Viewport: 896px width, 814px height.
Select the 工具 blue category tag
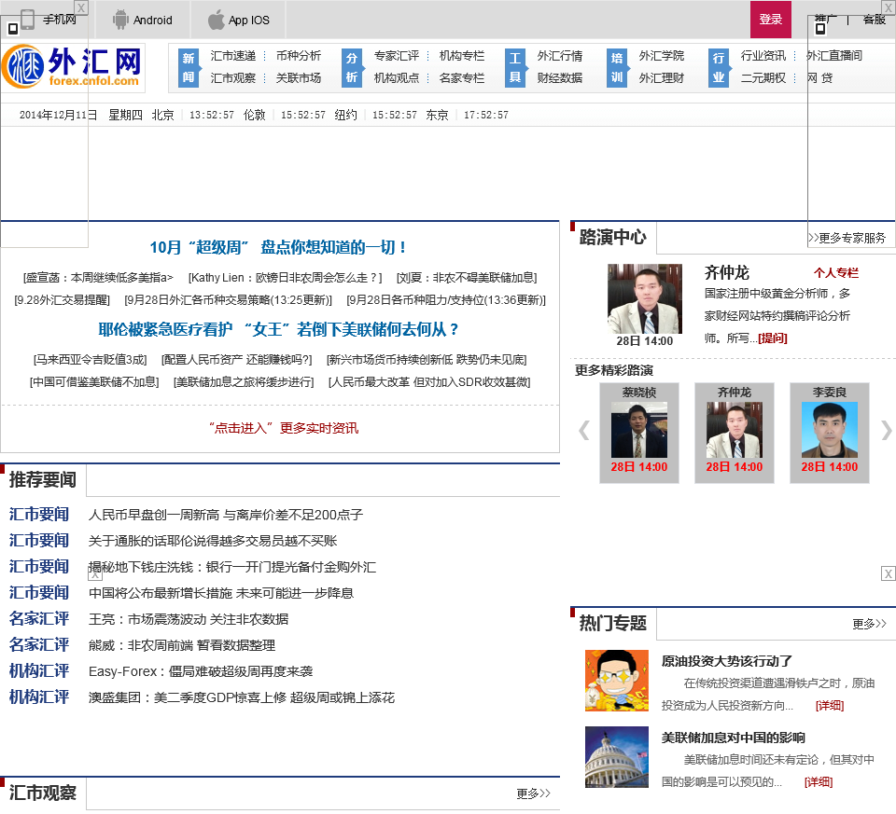coord(515,67)
